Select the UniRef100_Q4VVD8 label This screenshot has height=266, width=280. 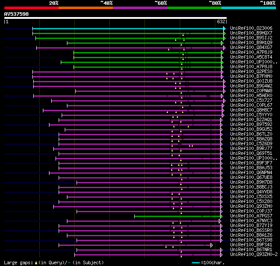pos(251,192)
